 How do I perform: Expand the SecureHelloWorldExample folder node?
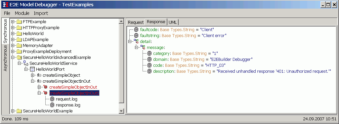(x=13, y=111)
